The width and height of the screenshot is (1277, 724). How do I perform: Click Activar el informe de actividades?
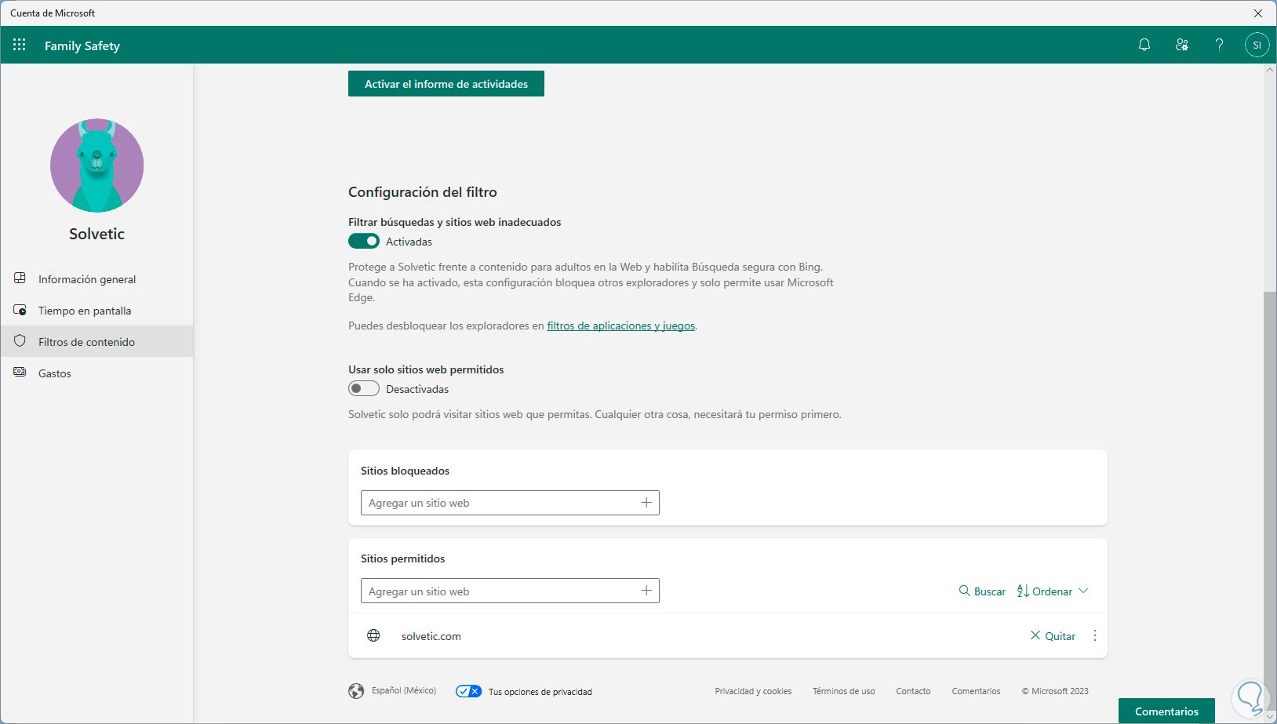click(446, 84)
